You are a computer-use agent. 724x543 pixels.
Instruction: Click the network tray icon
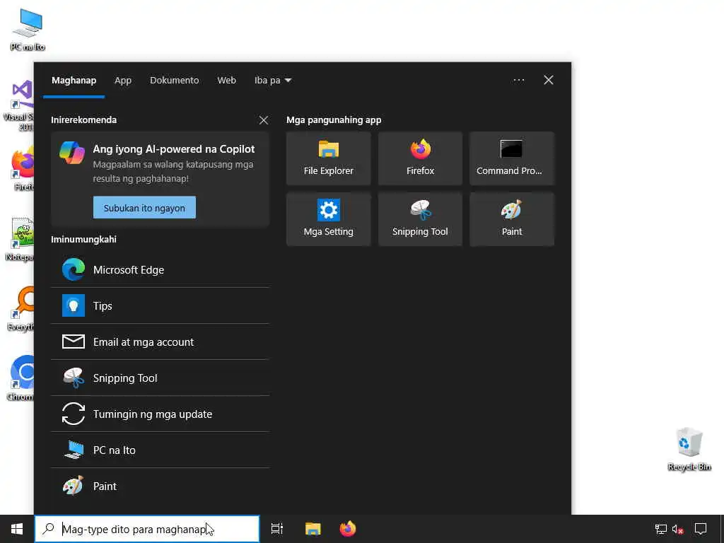click(661, 529)
